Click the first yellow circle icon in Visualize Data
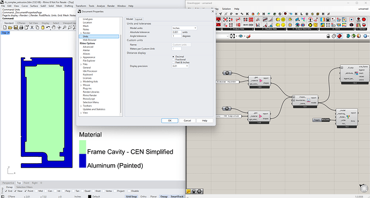This screenshot has height=198, width=370. click(278, 20)
